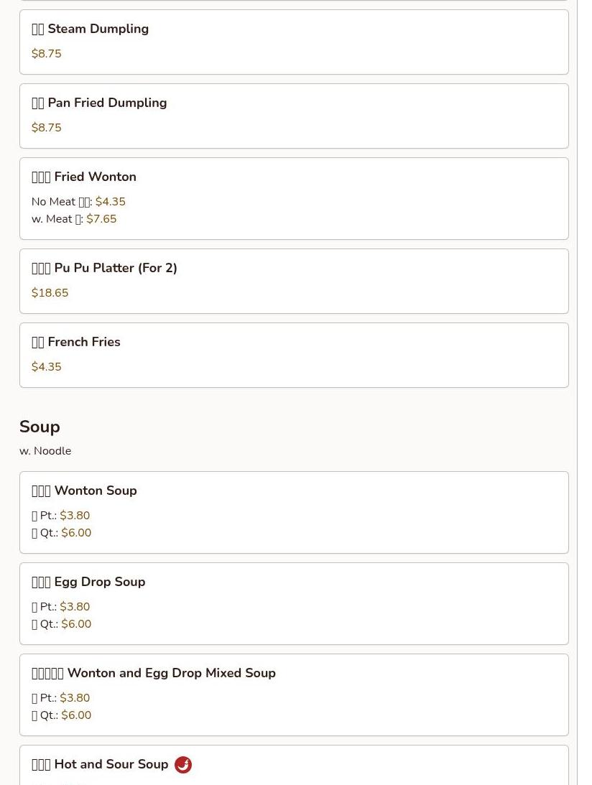Screen dimensions: 592x785
Task: Choose the Fried Wonton item
Action: click(294, 199)
